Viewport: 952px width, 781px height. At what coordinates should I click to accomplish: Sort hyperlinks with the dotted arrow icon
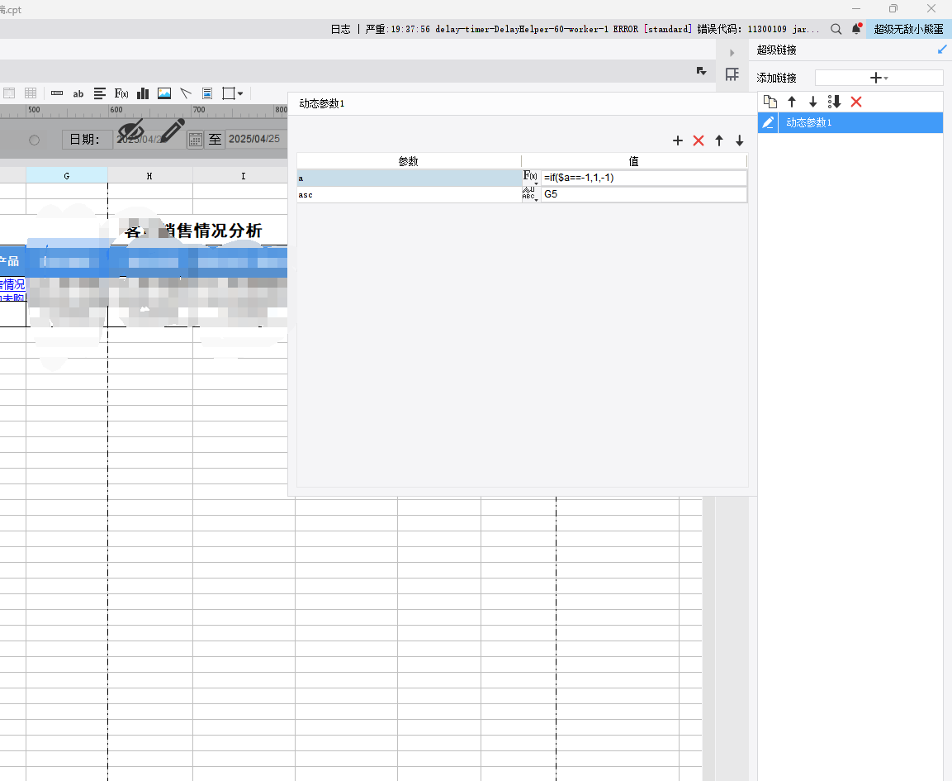tap(834, 102)
